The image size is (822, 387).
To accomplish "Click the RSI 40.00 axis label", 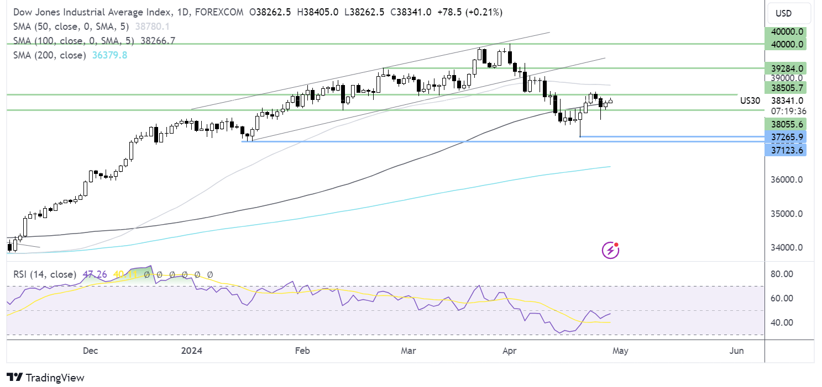I will (x=782, y=322).
